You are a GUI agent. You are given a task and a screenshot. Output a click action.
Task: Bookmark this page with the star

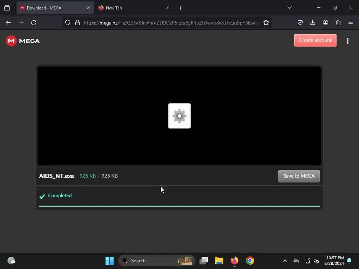(x=266, y=23)
